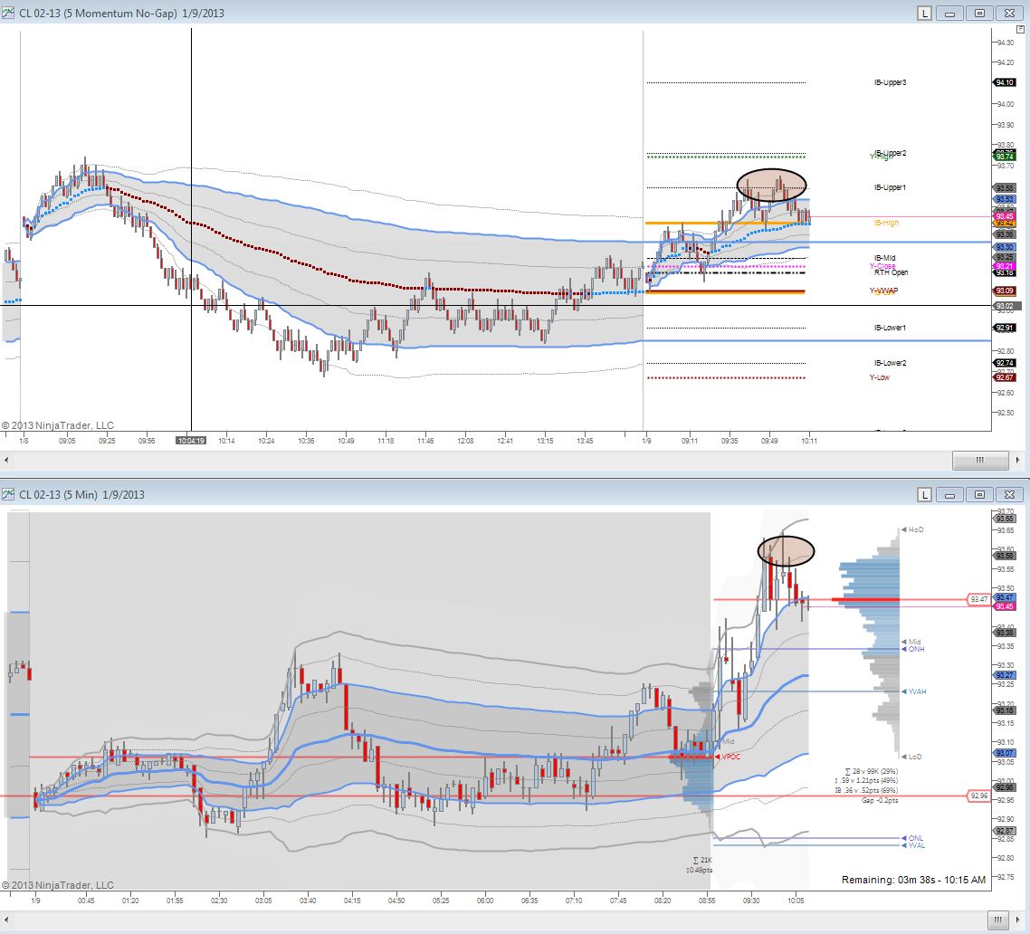This screenshot has height=934, width=1030.
Task: Click the LoD marker beside volume profile
Action: pos(911,757)
